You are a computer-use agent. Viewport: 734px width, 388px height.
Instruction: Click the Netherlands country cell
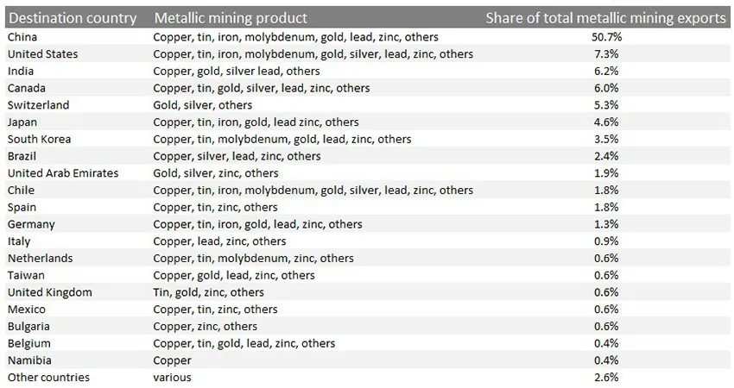pyautogui.click(x=41, y=259)
